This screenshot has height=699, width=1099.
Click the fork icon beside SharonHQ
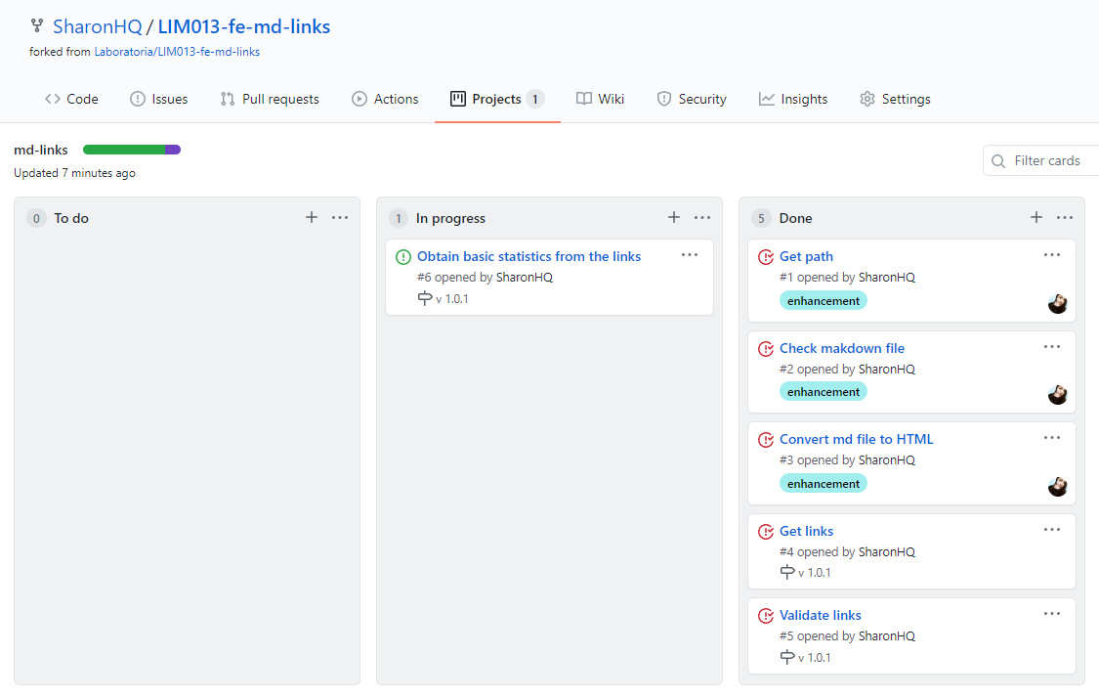tap(37, 26)
